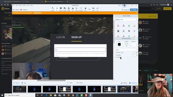Open the Language dropdown on DLive page

click(147, 70)
